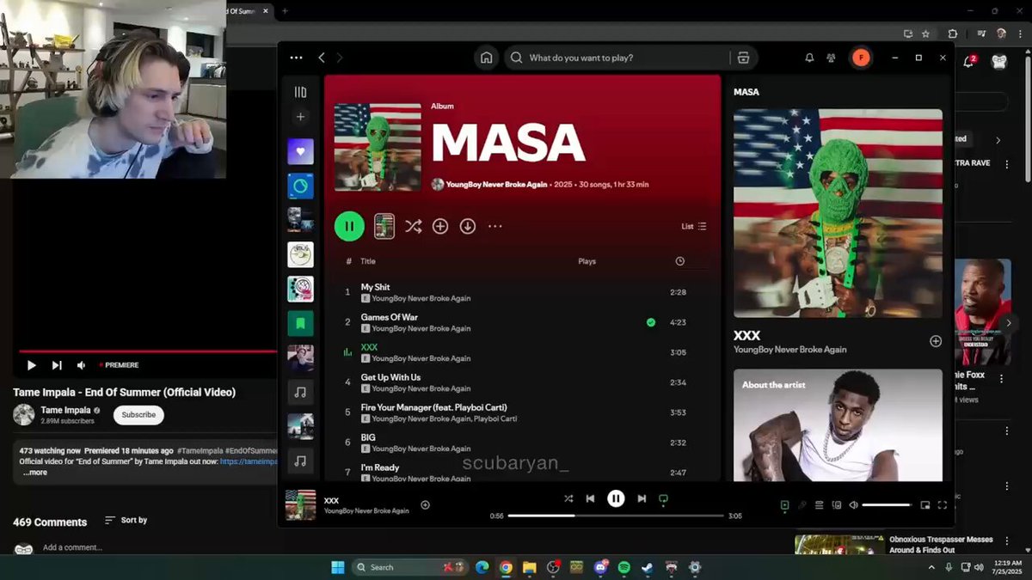
Task: Open About the artist card
Action: (x=838, y=424)
